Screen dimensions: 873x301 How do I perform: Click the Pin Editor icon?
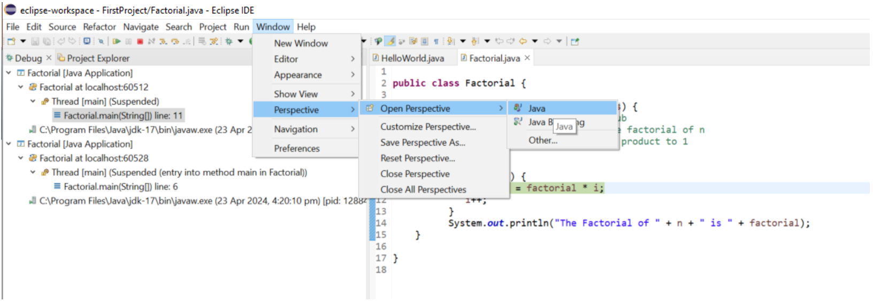click(575, 41)
